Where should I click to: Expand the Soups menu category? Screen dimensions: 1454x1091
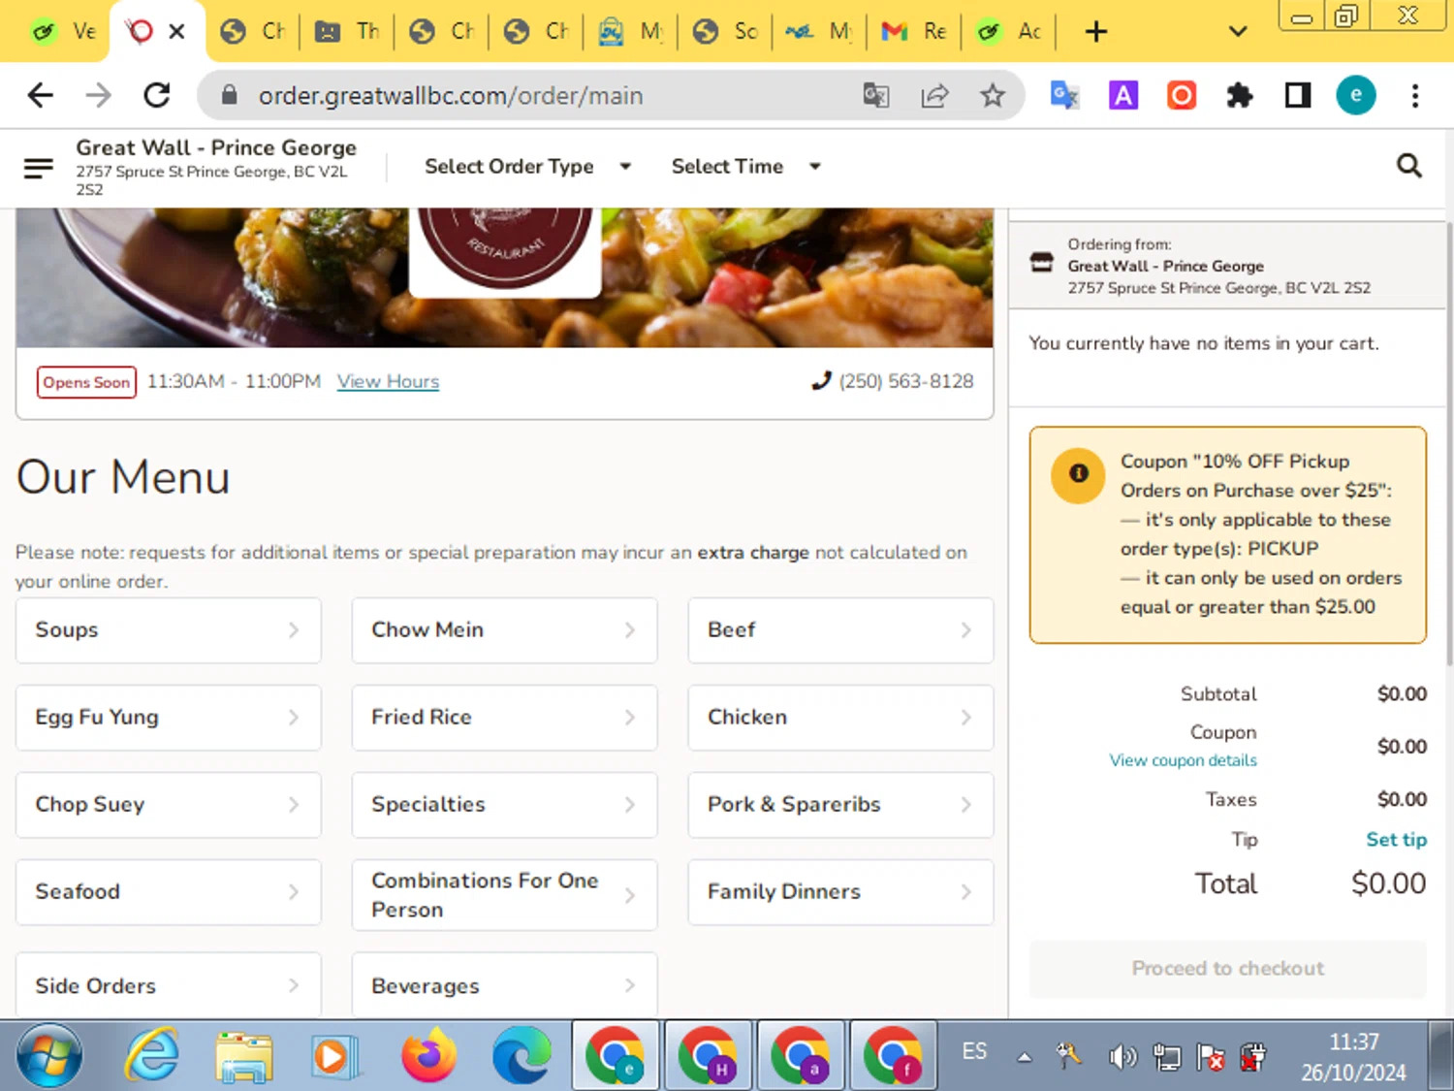pos(169,630)
